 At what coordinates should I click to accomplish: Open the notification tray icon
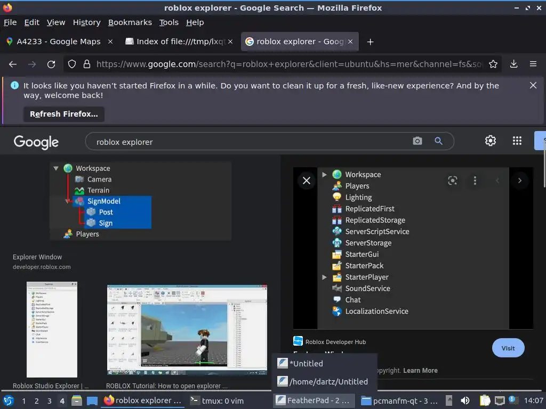(512, 399)
